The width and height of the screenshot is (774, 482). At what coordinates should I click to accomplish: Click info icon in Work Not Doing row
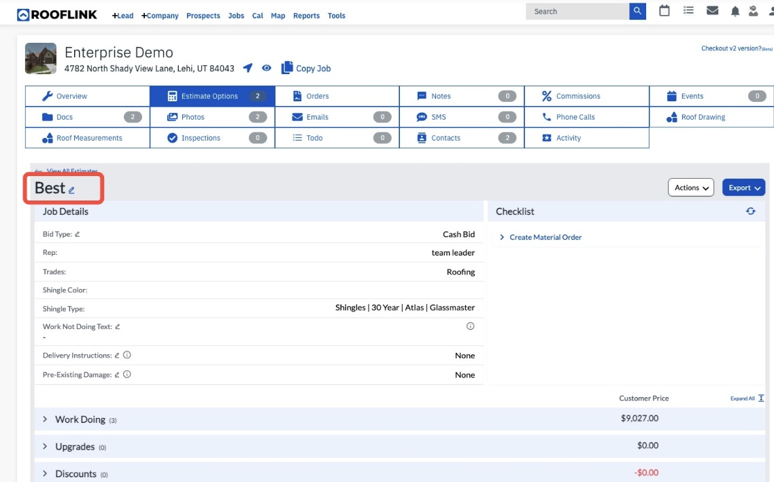(x=471, y=326)
